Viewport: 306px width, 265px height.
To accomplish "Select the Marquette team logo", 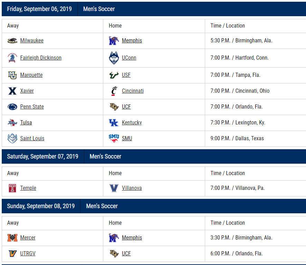I will click(12, 75).
